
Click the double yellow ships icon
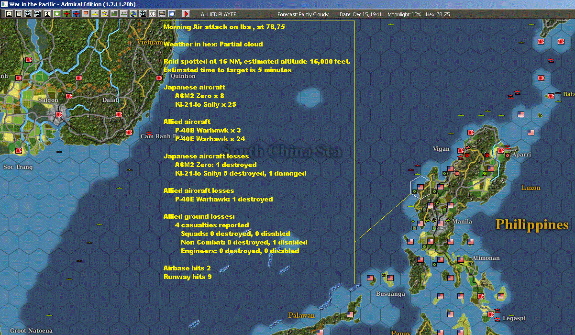coord(104,14)
